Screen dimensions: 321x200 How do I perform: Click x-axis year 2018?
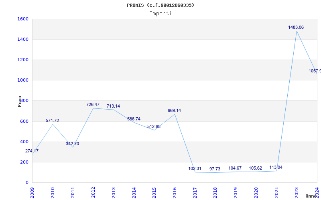[215, 192]
